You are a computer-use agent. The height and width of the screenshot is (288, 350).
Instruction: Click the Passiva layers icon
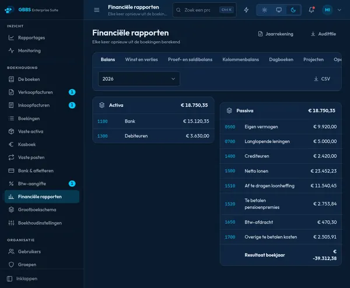[x=229, y=111]
